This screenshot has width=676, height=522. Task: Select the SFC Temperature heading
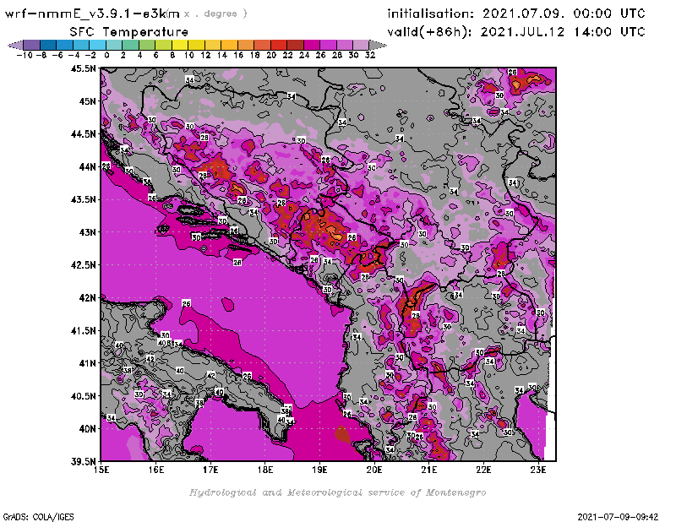pyautogui.click(x=129, y=32)
